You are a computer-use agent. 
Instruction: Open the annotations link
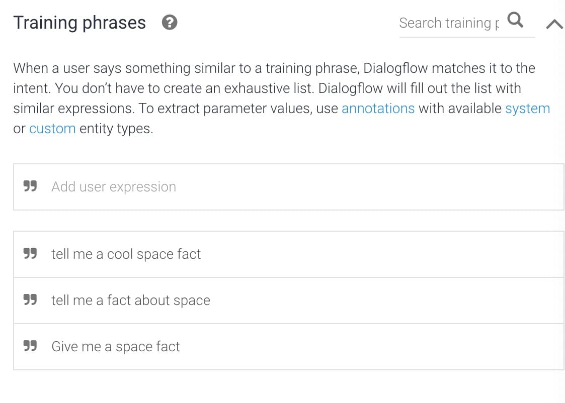[x=378, y=109]
